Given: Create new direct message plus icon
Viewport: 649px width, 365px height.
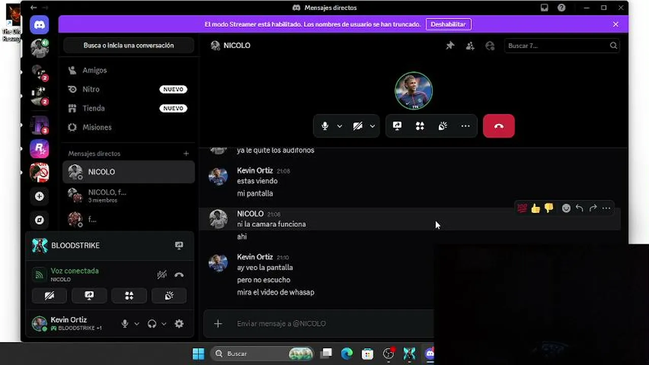Looking at the screenshot, I should (186, 153).
